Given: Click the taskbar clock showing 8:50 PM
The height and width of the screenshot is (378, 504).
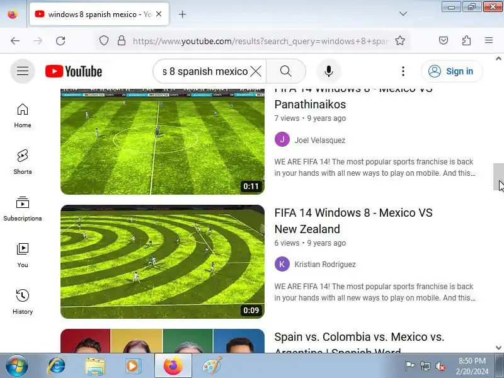Looking at the screenshot, I should [x=472, y=366].
